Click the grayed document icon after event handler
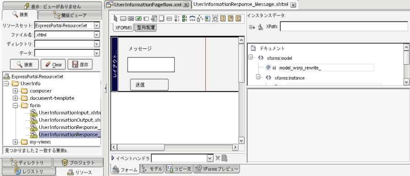410x176 pixels. point(224,158)
